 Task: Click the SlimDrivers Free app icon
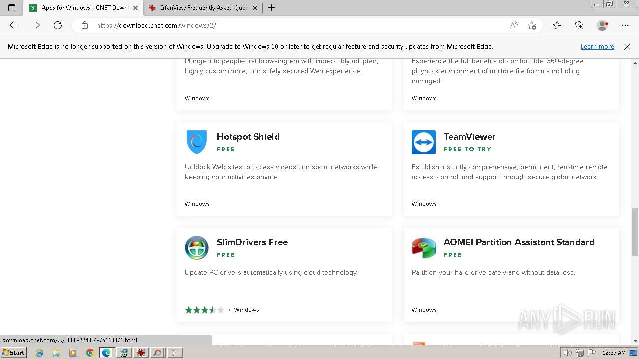[197, 248]
